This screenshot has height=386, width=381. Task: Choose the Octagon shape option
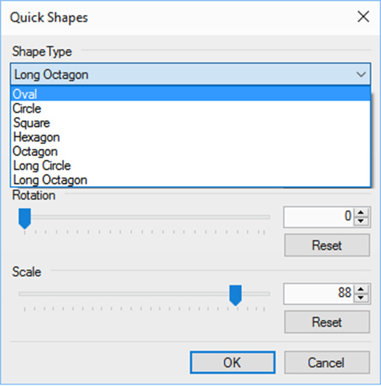click(35, 151)
